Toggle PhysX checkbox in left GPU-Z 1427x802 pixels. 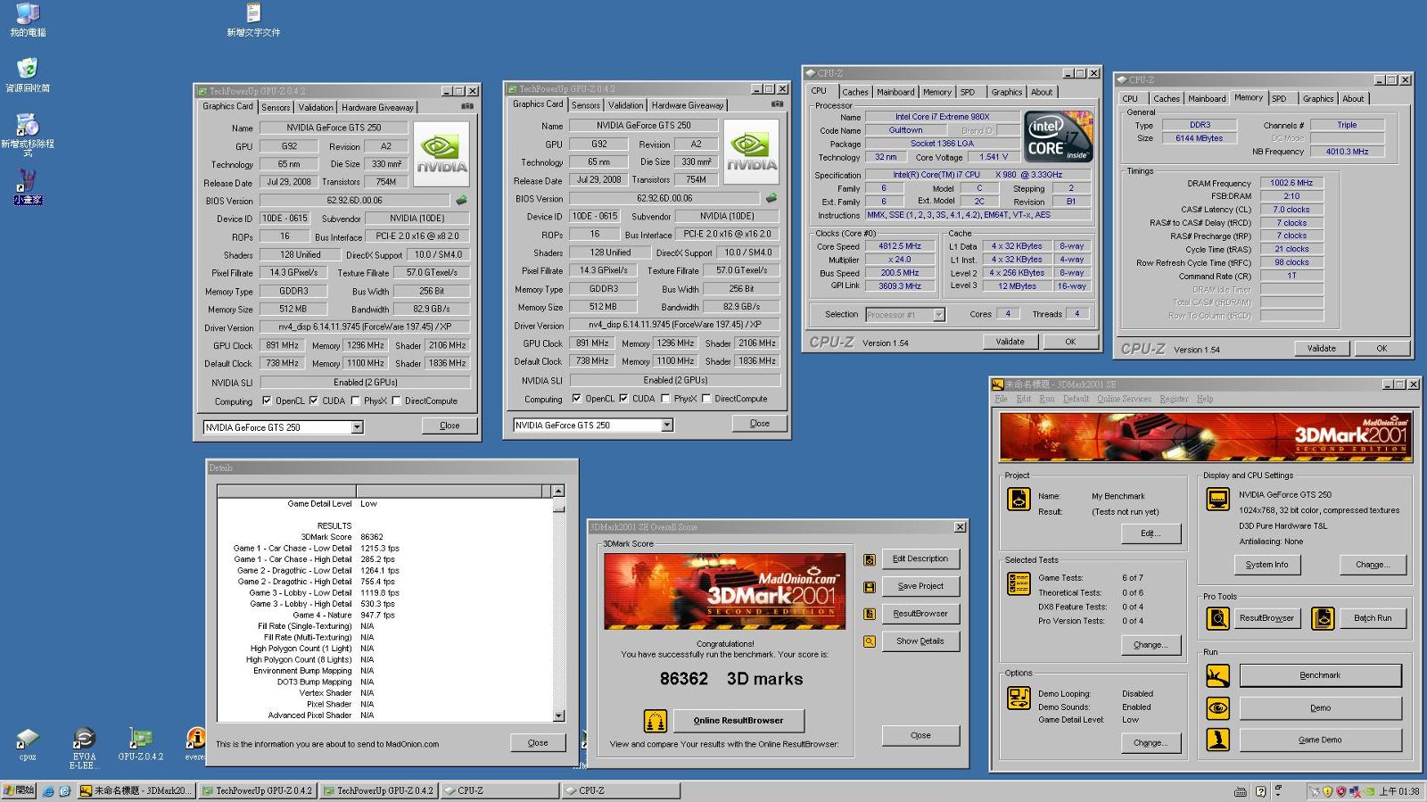click(355, 401)
